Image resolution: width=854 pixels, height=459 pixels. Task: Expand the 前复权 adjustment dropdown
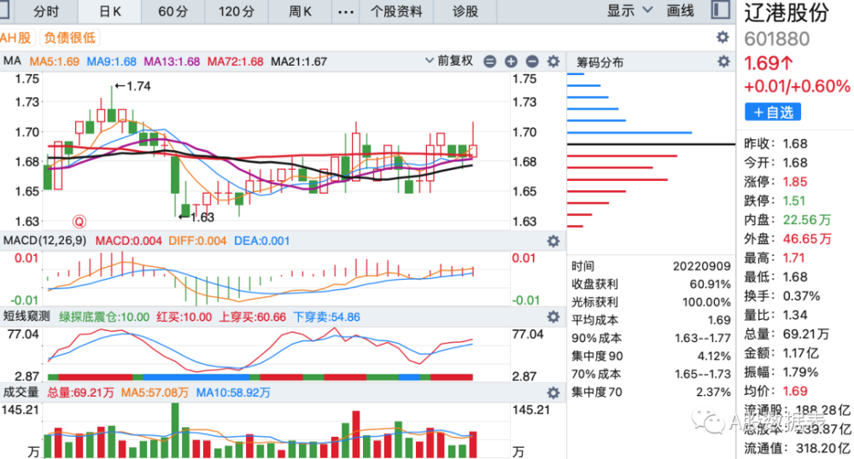tap(449, 61)
